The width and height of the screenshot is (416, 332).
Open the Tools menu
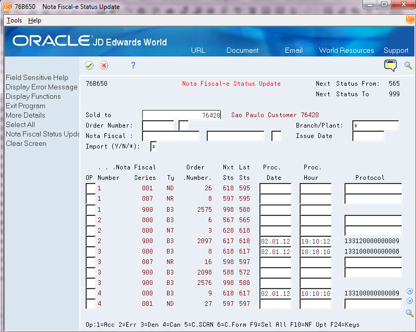point(14,20)
